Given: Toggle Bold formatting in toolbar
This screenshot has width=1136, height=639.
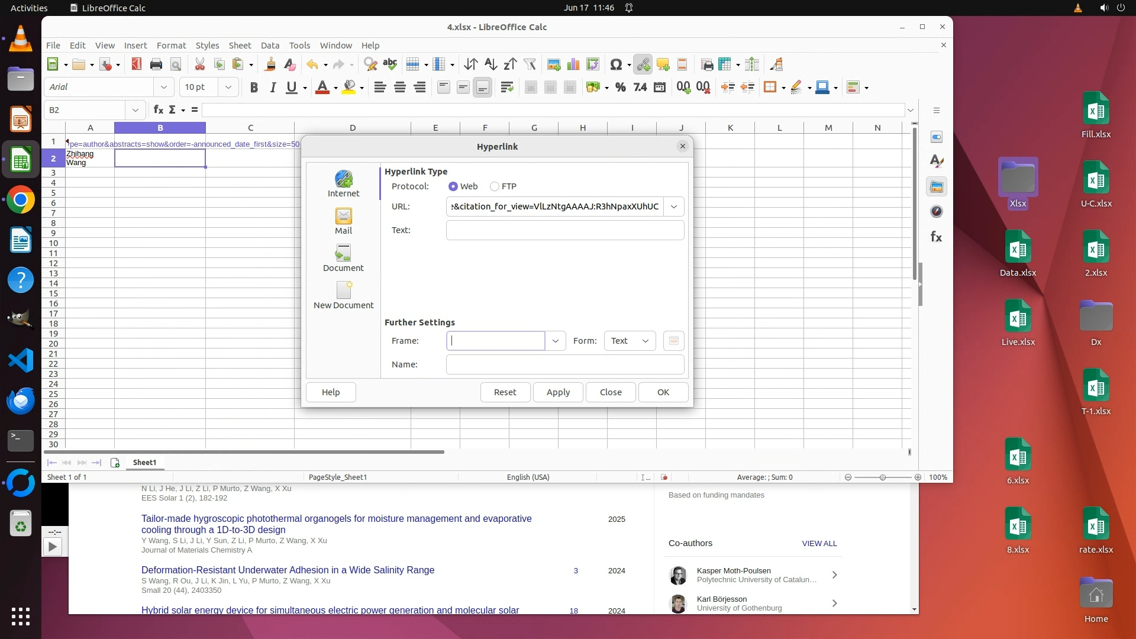Looking at the screenshot, I should tap(254, 88).
